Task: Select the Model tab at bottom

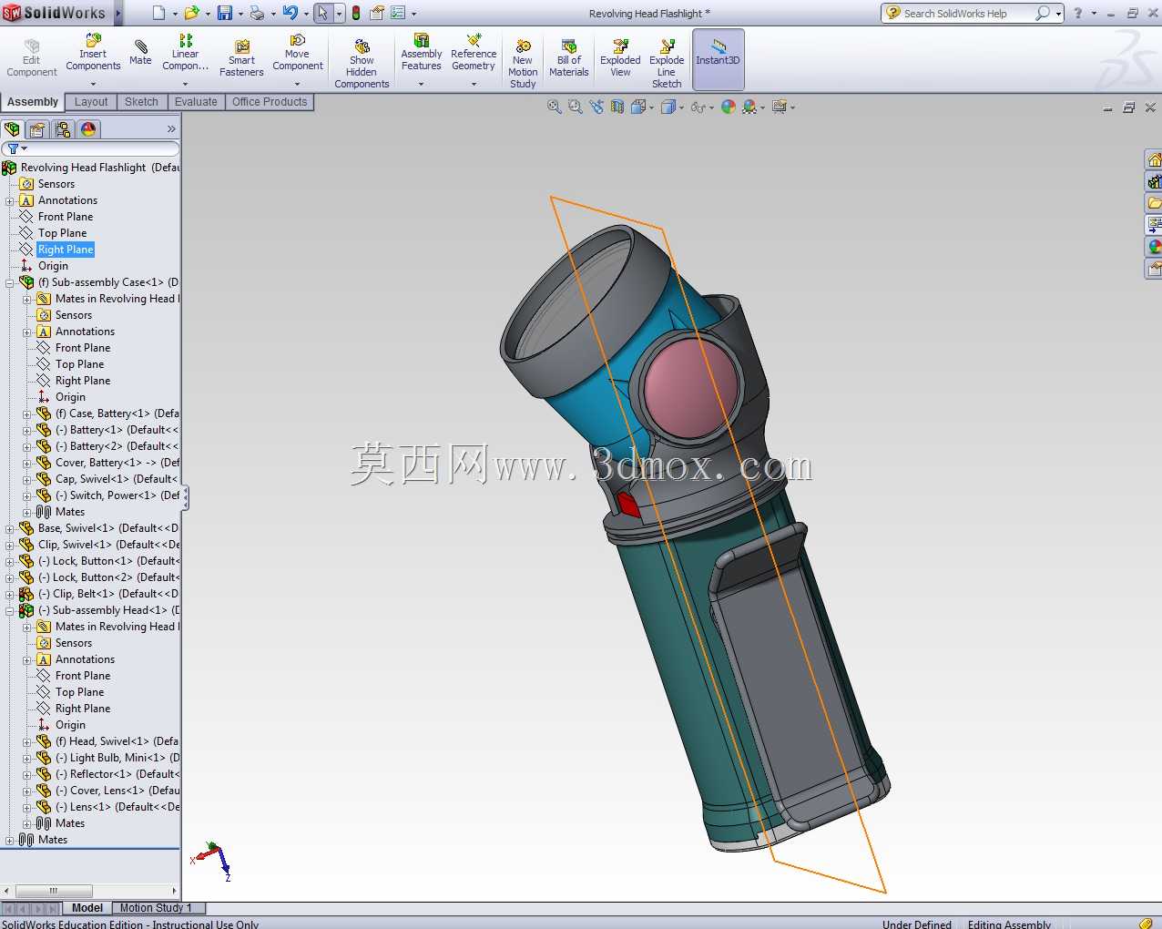Action: pyautogui.click(x=87, y=908)
